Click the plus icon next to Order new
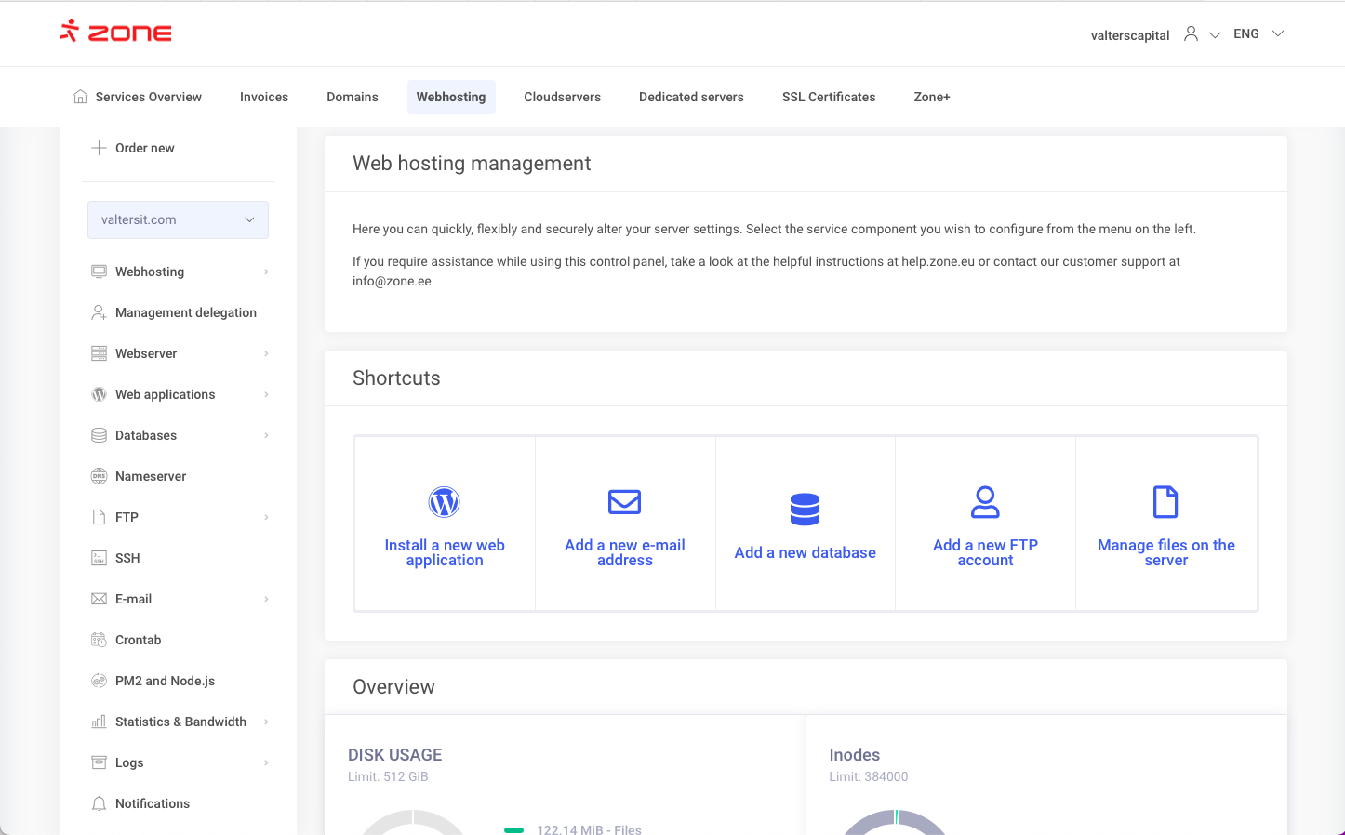1345x835 pixels. 99,148
